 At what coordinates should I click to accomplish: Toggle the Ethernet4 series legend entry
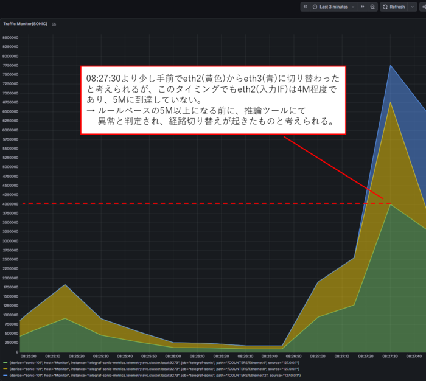pyautogui.click(x=155, y=363)
